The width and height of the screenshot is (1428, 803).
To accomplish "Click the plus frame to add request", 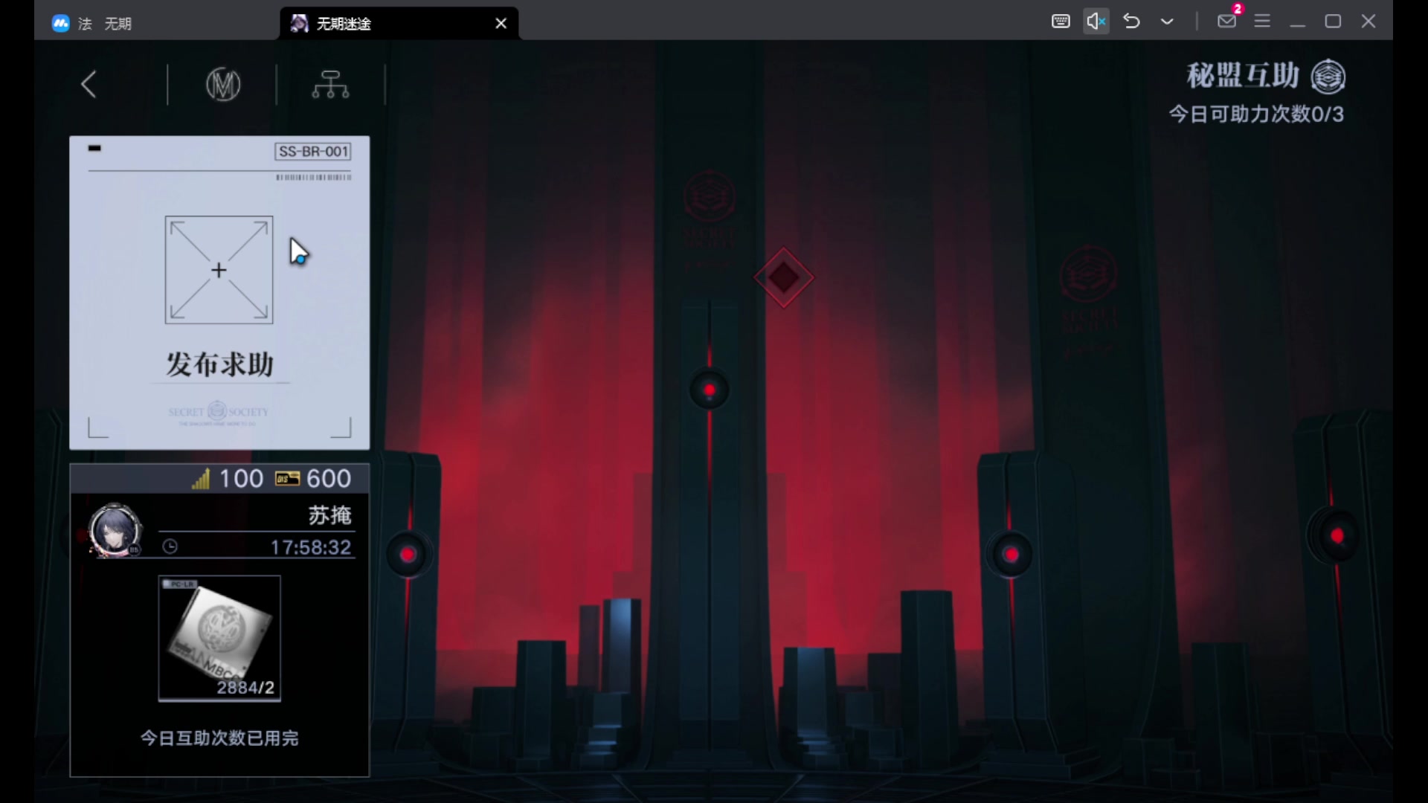I will tap(219, 270).
